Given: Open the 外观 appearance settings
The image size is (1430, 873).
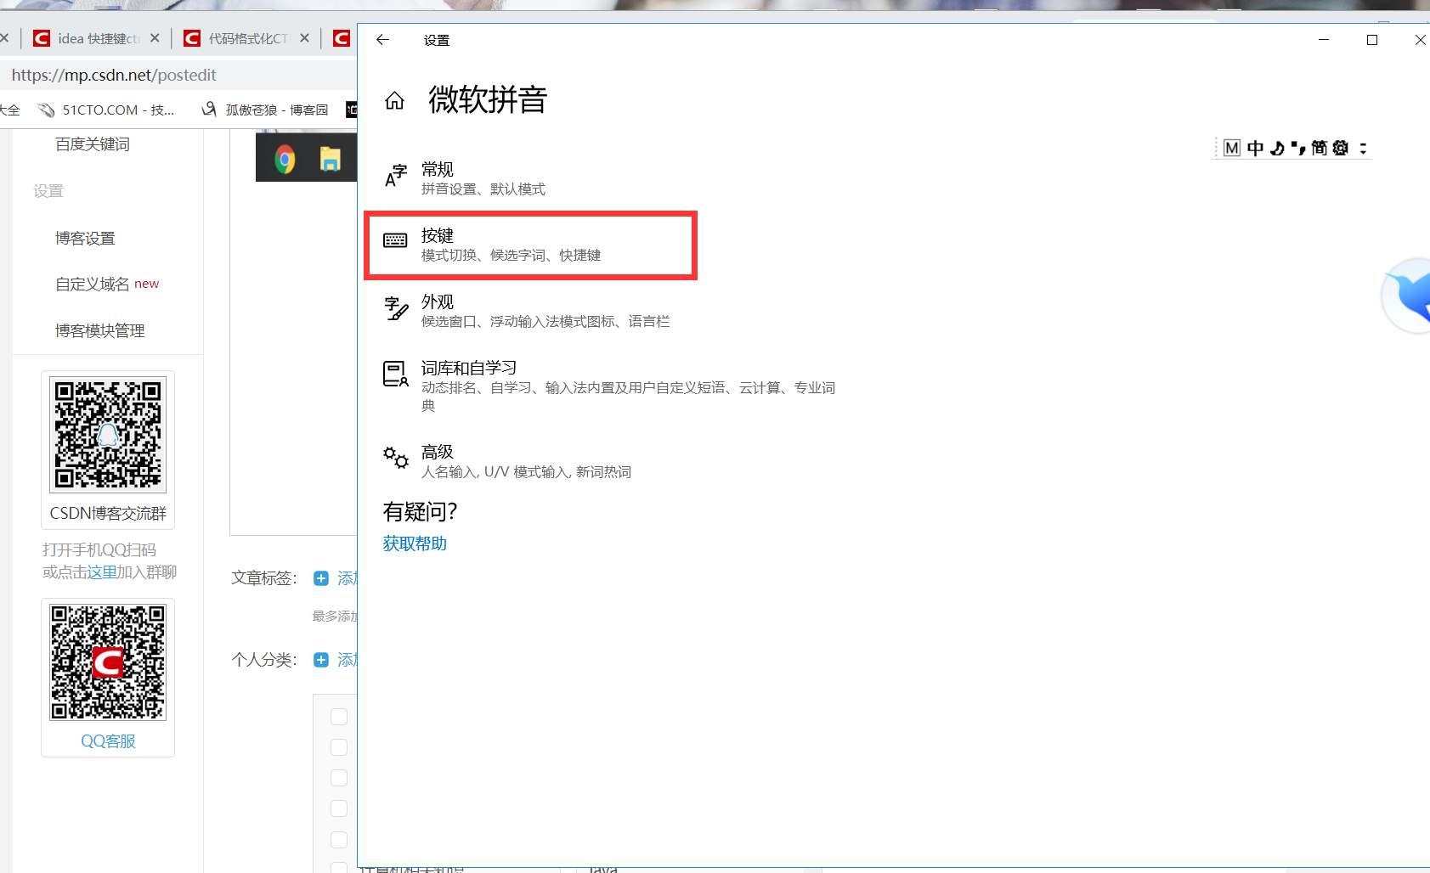Looking at the screenshot, I should coord(546,310).
